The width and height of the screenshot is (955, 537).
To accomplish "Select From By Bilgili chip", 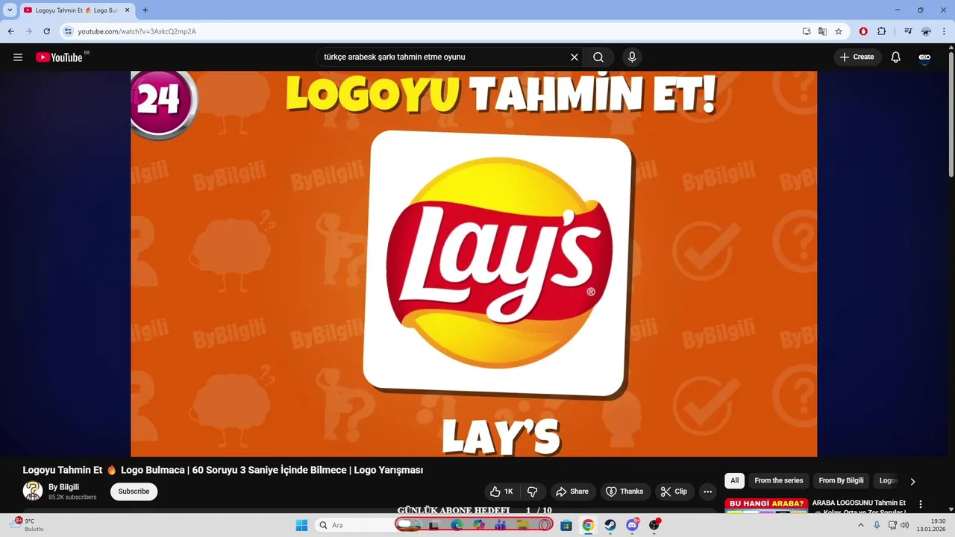I will [841, 480].
